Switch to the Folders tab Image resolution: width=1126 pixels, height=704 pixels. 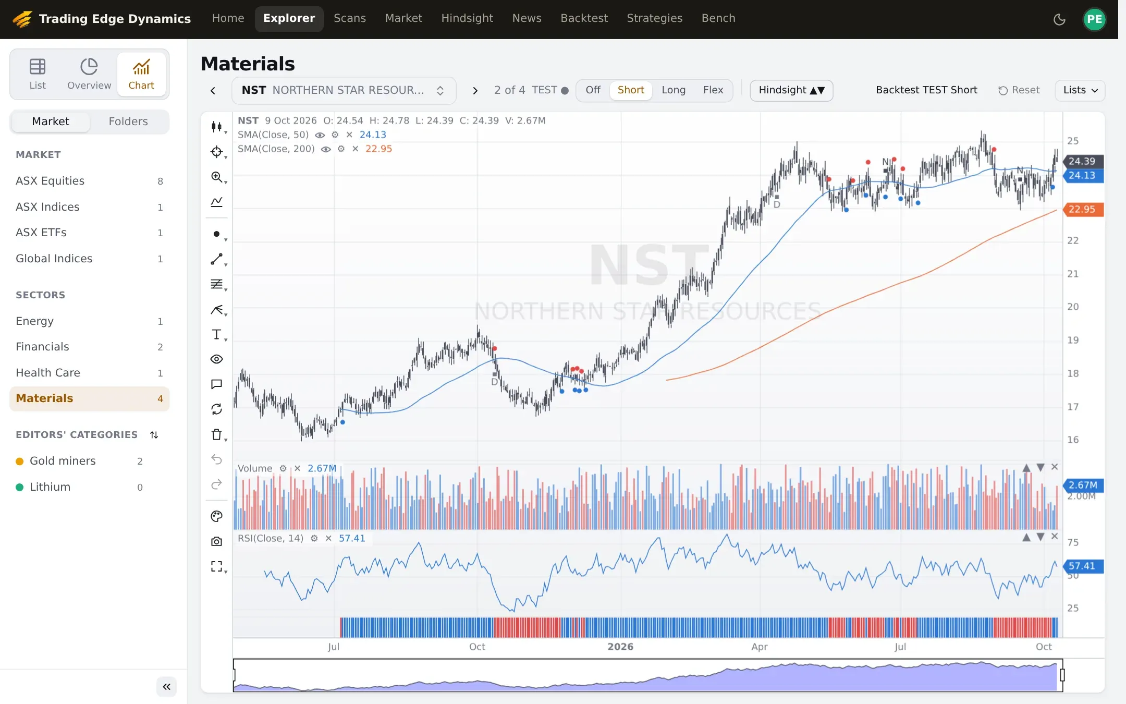(x=128, y=122)
